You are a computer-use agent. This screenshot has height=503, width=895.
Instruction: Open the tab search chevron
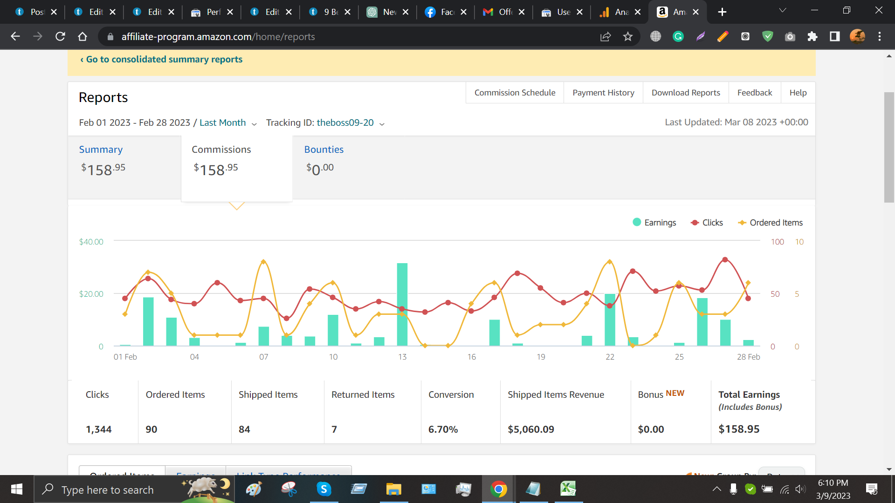783,10
